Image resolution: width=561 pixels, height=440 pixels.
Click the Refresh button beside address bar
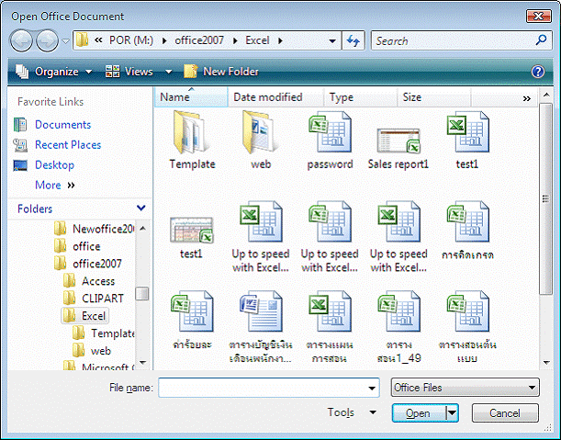(353, 40)
